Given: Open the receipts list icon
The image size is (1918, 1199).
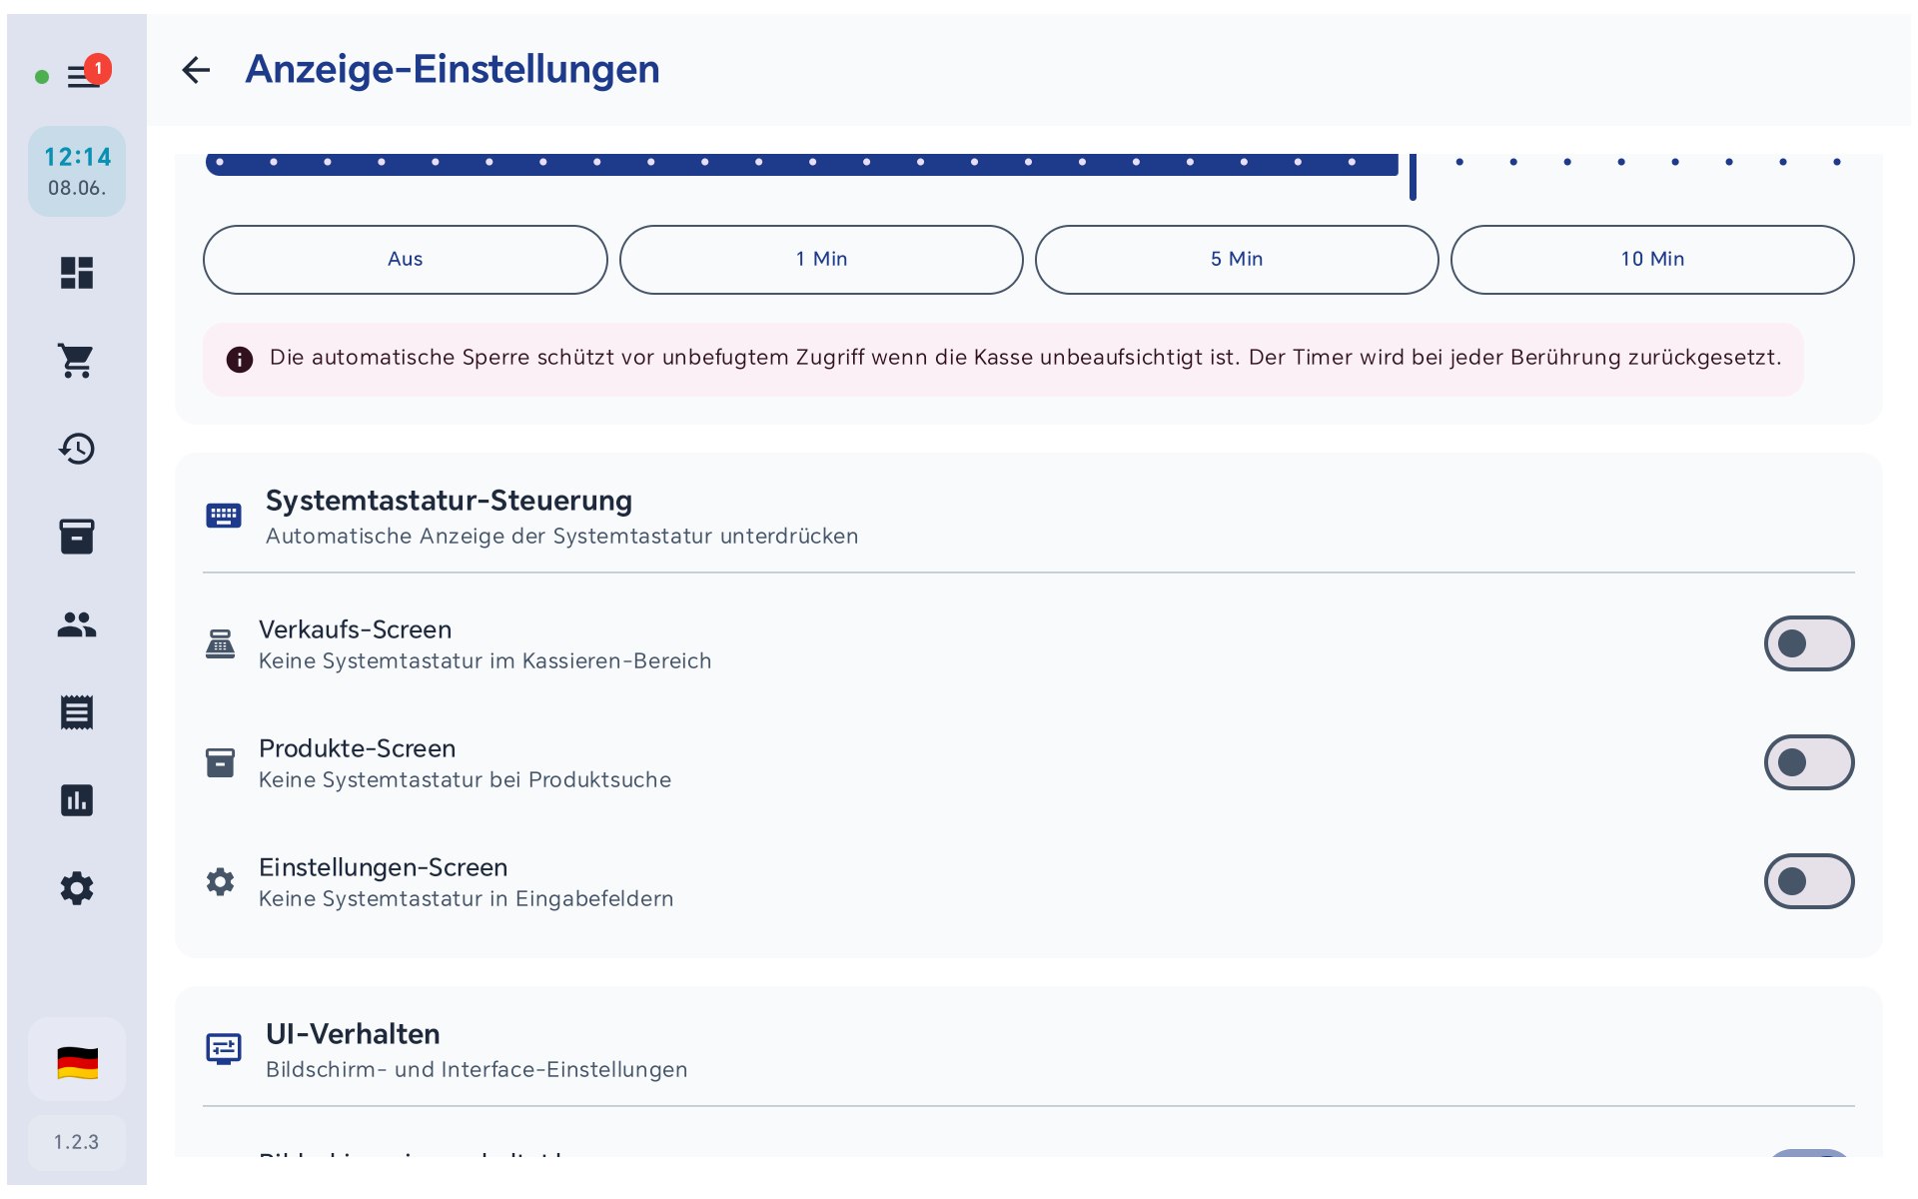Looking at the screenshot, I should (x=77, y=712).
